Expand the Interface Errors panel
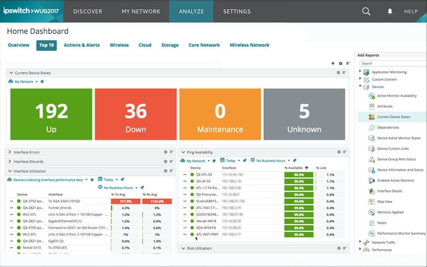The image size is (427, 267). 10,152
